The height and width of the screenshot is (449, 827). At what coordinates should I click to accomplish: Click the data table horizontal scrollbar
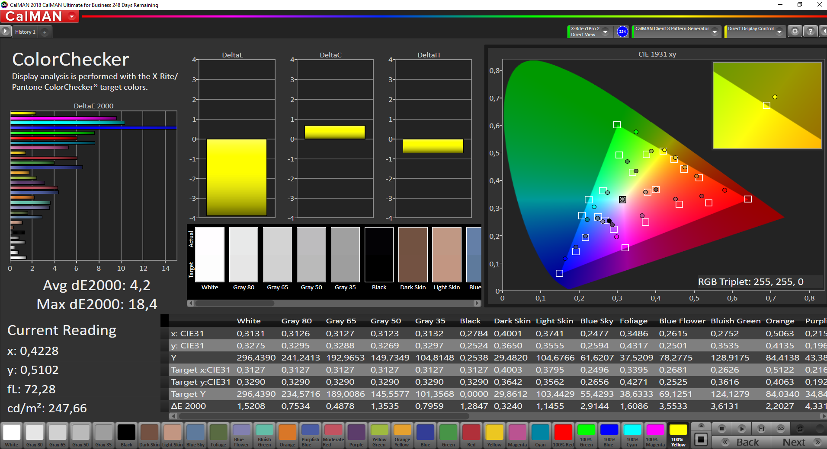tap(324, 416)
